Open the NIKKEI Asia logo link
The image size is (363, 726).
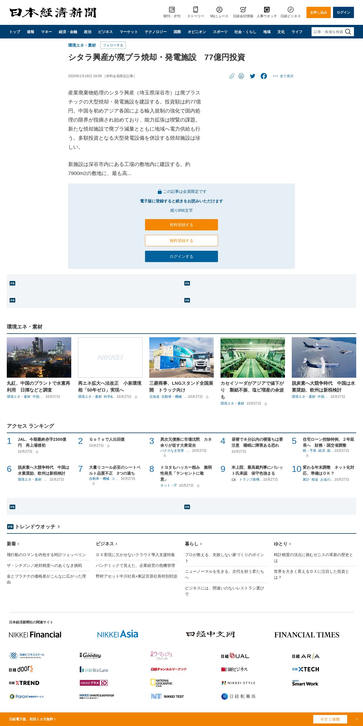pos(118,634)
